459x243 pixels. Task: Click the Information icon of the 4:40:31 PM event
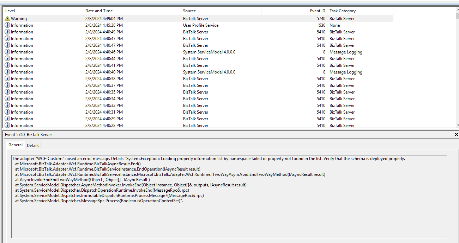click(7, 112)
